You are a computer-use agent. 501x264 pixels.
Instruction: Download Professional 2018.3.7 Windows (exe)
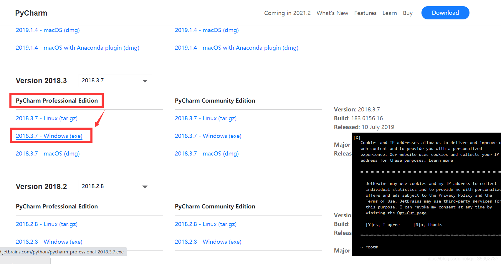(49, 136)
